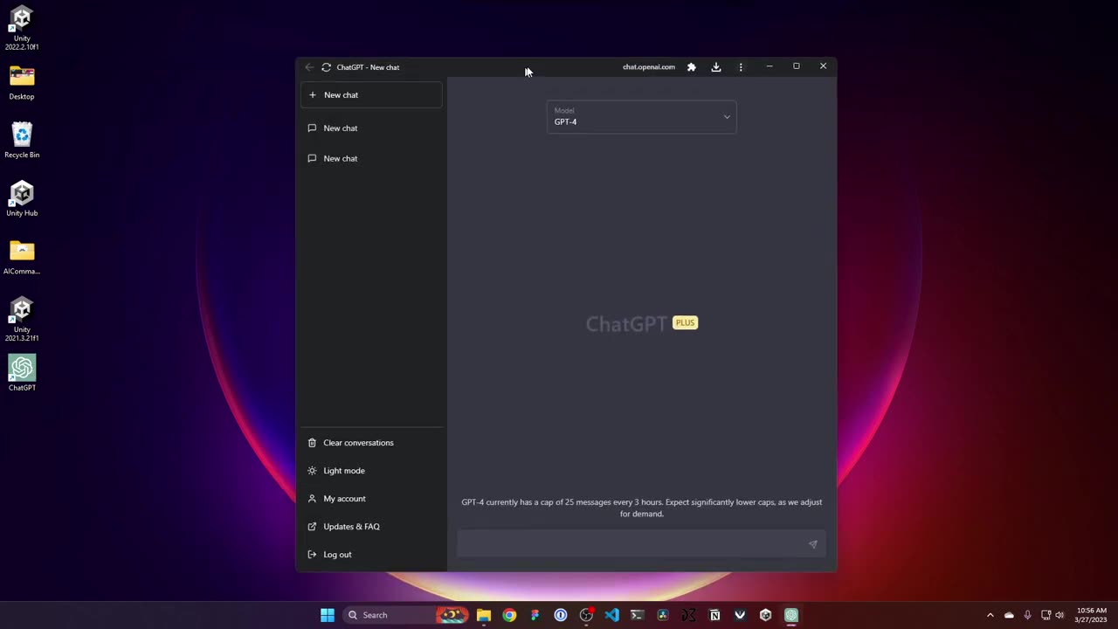Open the Windows Start menu
1118x629 pixels.
328,615
